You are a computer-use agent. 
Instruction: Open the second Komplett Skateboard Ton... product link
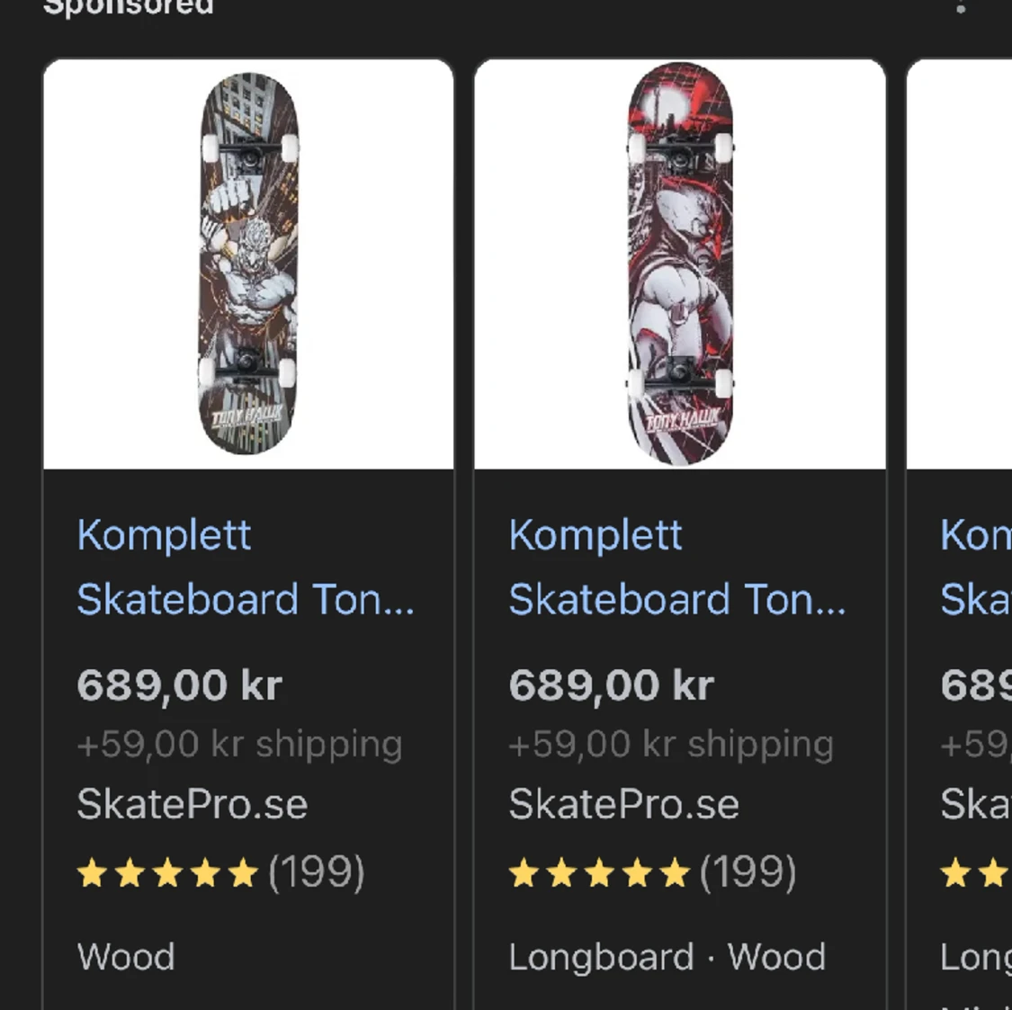click(677, 567)
